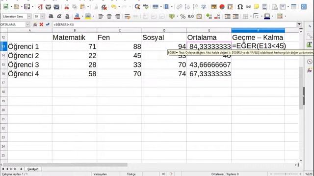Screen dimensions: 314x176
Task: Open Print Preview from toolbar
Action: point(56,7)
